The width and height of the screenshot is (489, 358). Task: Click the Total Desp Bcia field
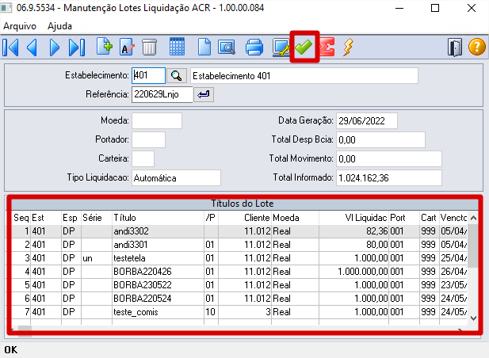coord(380,139)
